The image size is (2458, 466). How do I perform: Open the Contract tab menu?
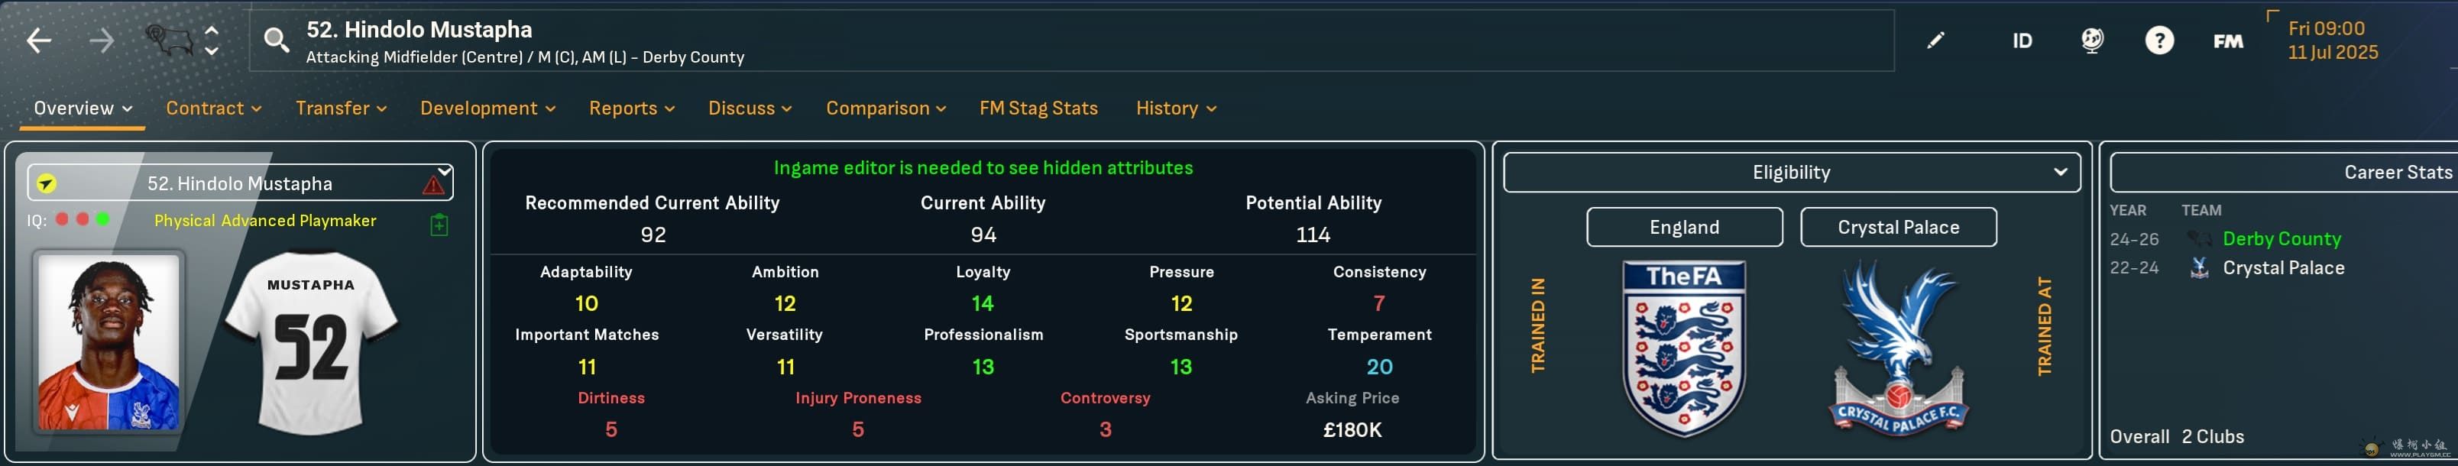pos(214,108)
